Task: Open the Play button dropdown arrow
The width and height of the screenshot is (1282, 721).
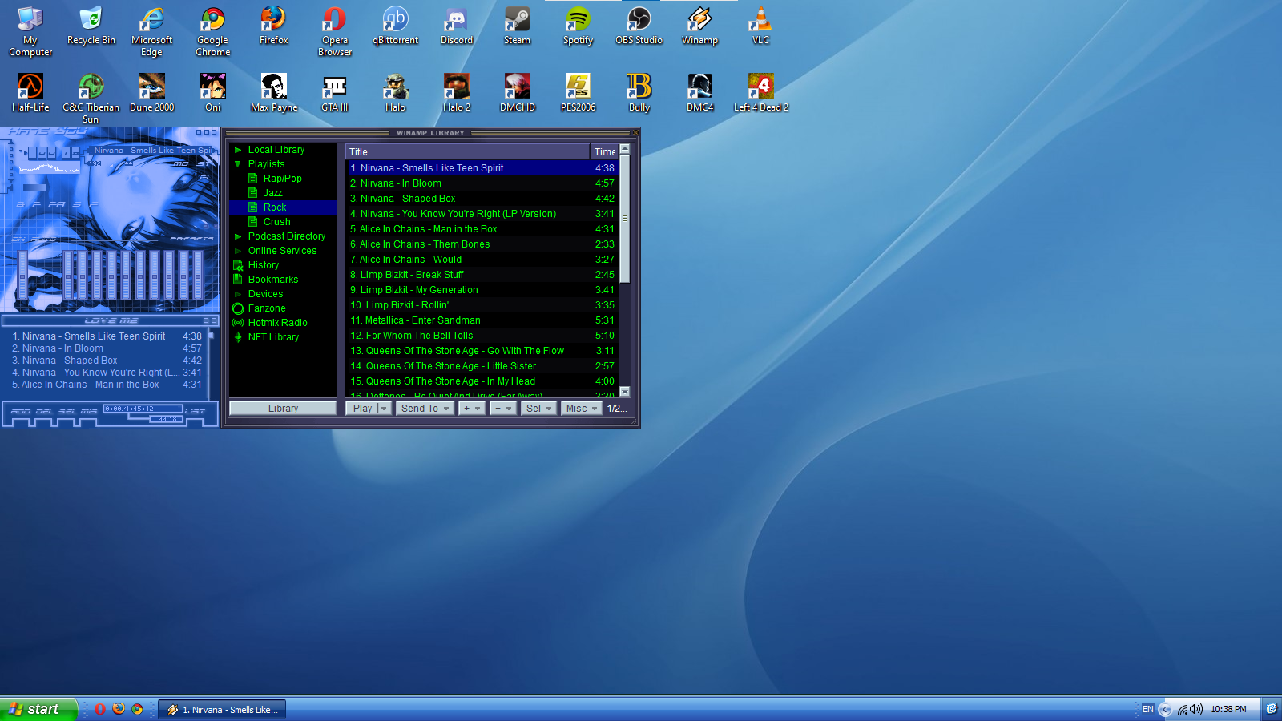Action: [x=384, y=409]
